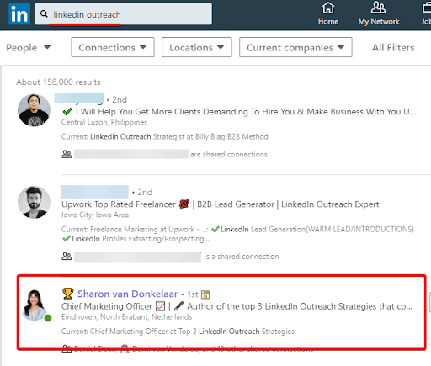Focus the 'linkedin outreach' search field

(x=124, y=13)
